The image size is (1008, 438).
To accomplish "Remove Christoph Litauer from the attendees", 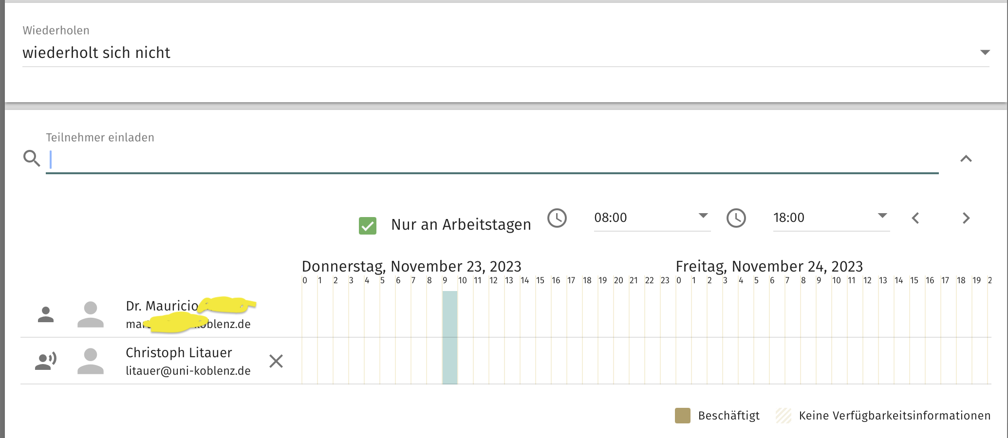I will click(276, 361).
